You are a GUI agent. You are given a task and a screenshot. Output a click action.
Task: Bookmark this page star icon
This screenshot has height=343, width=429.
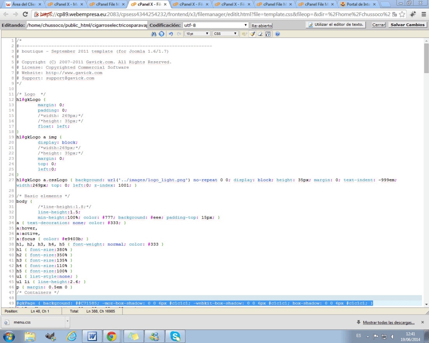click(402, 14)
